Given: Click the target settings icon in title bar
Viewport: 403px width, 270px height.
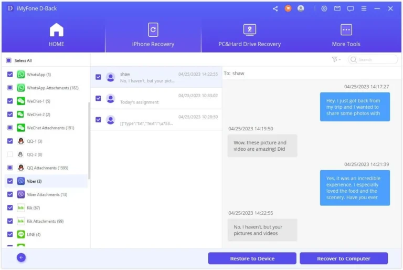Looking at the screenshot, I should (x=324, y=8).
